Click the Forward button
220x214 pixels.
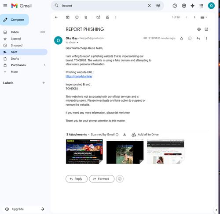click(x=102, y=179)
